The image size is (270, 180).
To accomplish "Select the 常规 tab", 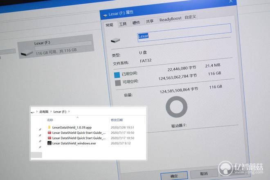I will (x=109, y=25).
